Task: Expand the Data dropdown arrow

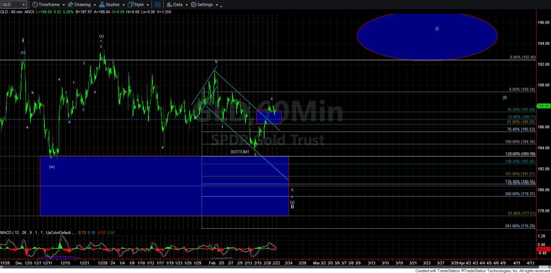Action: [187, 5]
